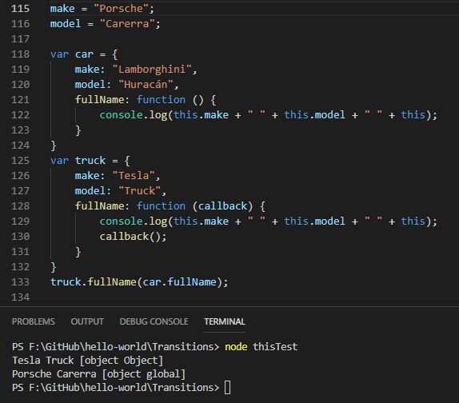Click the empty line 134
This screenshot has height=403, width=459.
tap(234, 297)
